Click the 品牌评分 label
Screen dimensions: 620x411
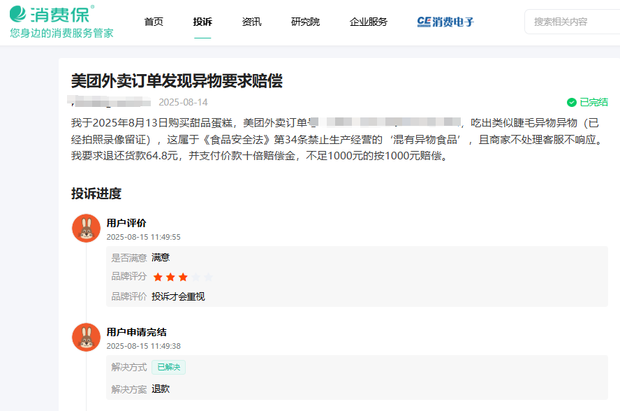click(x=129, y=276)
